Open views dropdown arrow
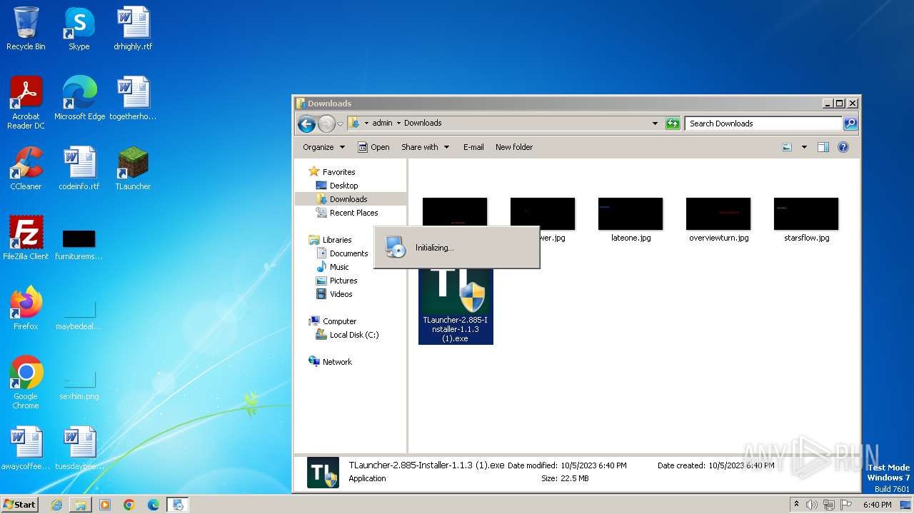Viewport: 914px width, 514px height. pyautogui.click(x=804, y=147)
